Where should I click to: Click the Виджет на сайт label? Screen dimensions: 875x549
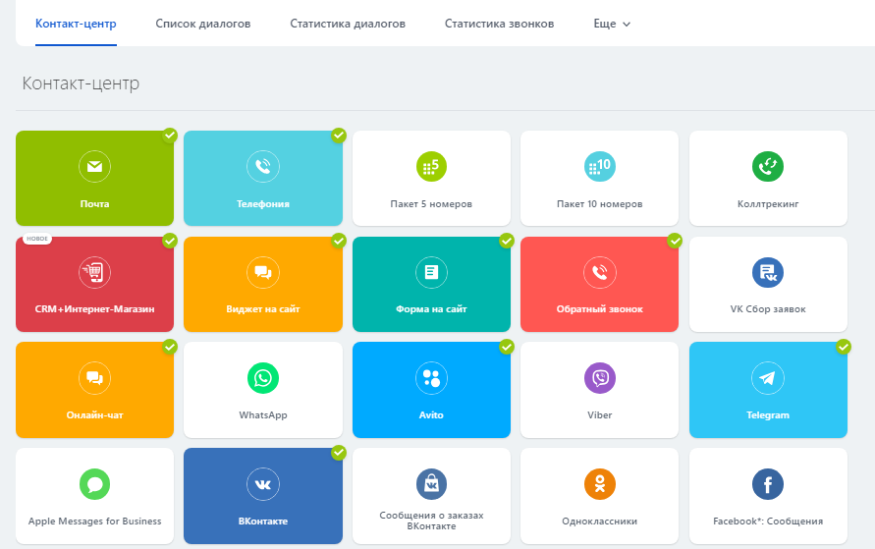coord(263,309)
